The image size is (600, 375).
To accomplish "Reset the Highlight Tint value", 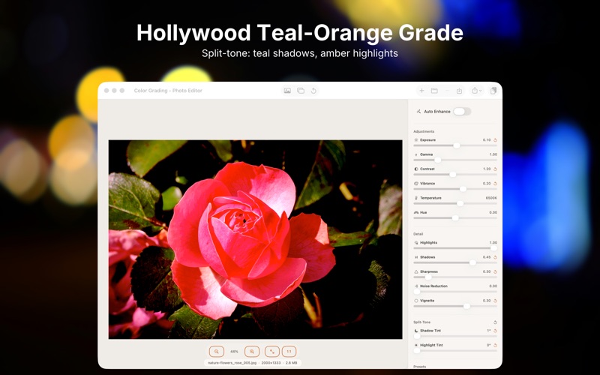I will click(495, 345).
